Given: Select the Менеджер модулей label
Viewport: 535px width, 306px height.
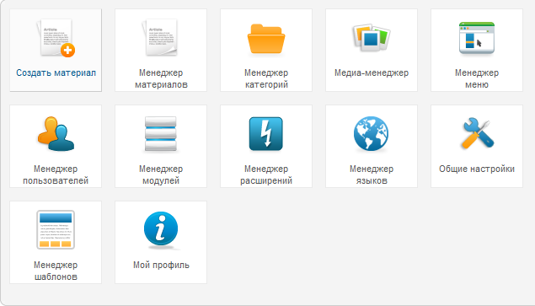Looking at the screenshot, I should click(161, 174).
